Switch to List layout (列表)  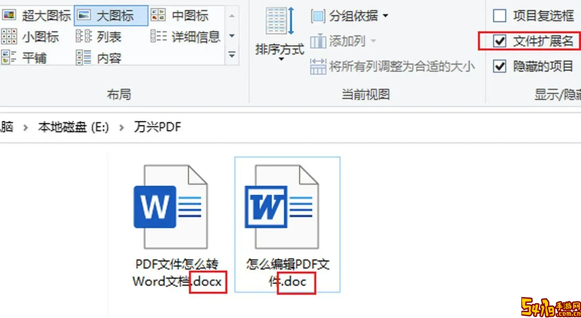click(x=99, y=37)
